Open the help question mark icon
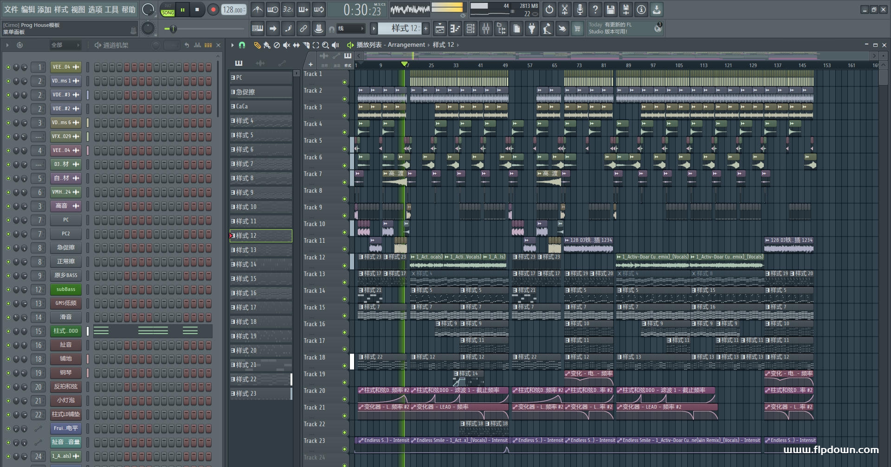 595,9
